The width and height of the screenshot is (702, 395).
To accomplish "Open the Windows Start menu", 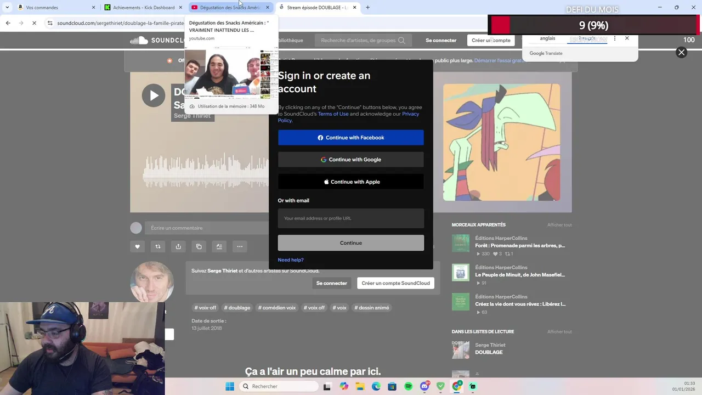I will point(230,386).
